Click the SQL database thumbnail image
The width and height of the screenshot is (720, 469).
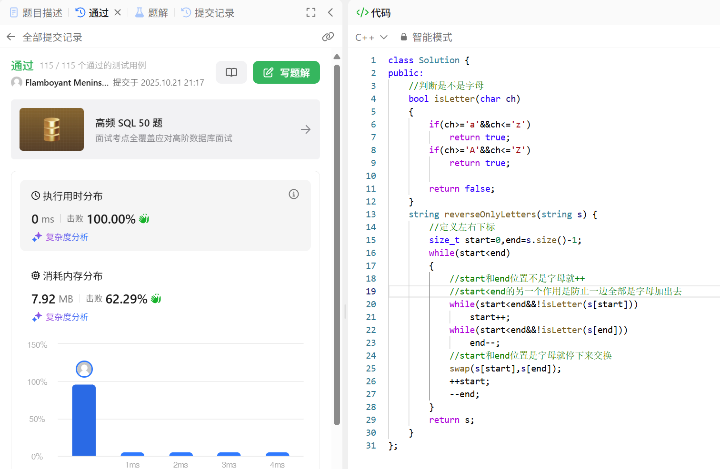(51, 129)
